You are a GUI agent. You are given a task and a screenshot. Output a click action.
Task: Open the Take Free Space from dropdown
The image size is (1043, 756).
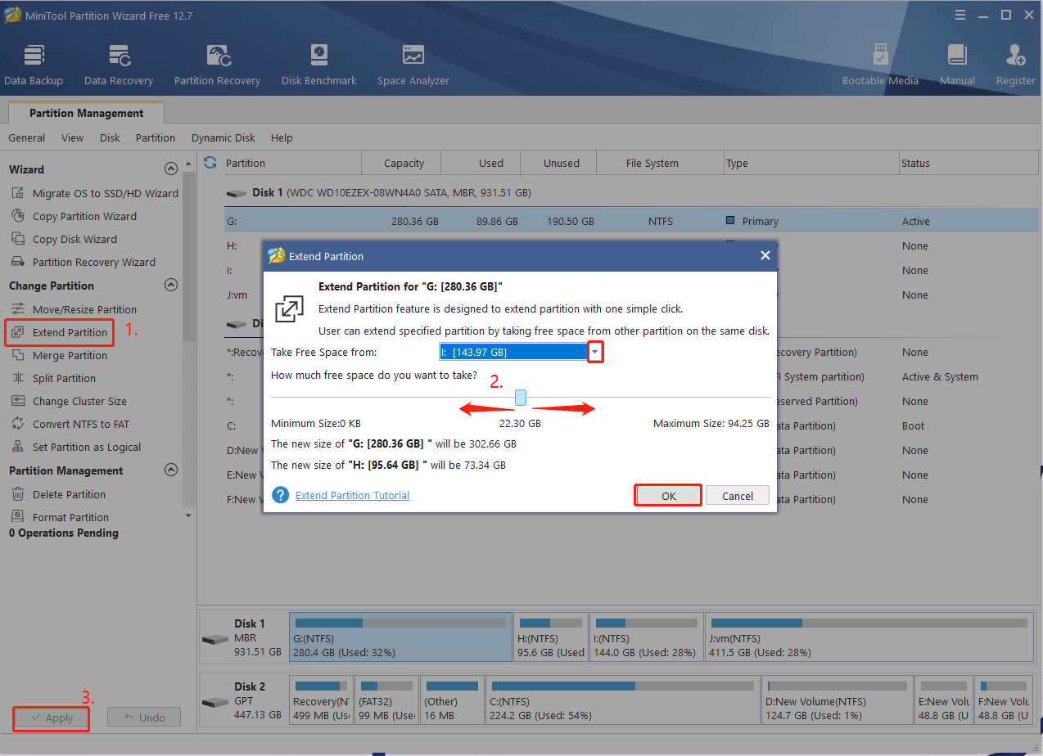[x=596, y=352]
